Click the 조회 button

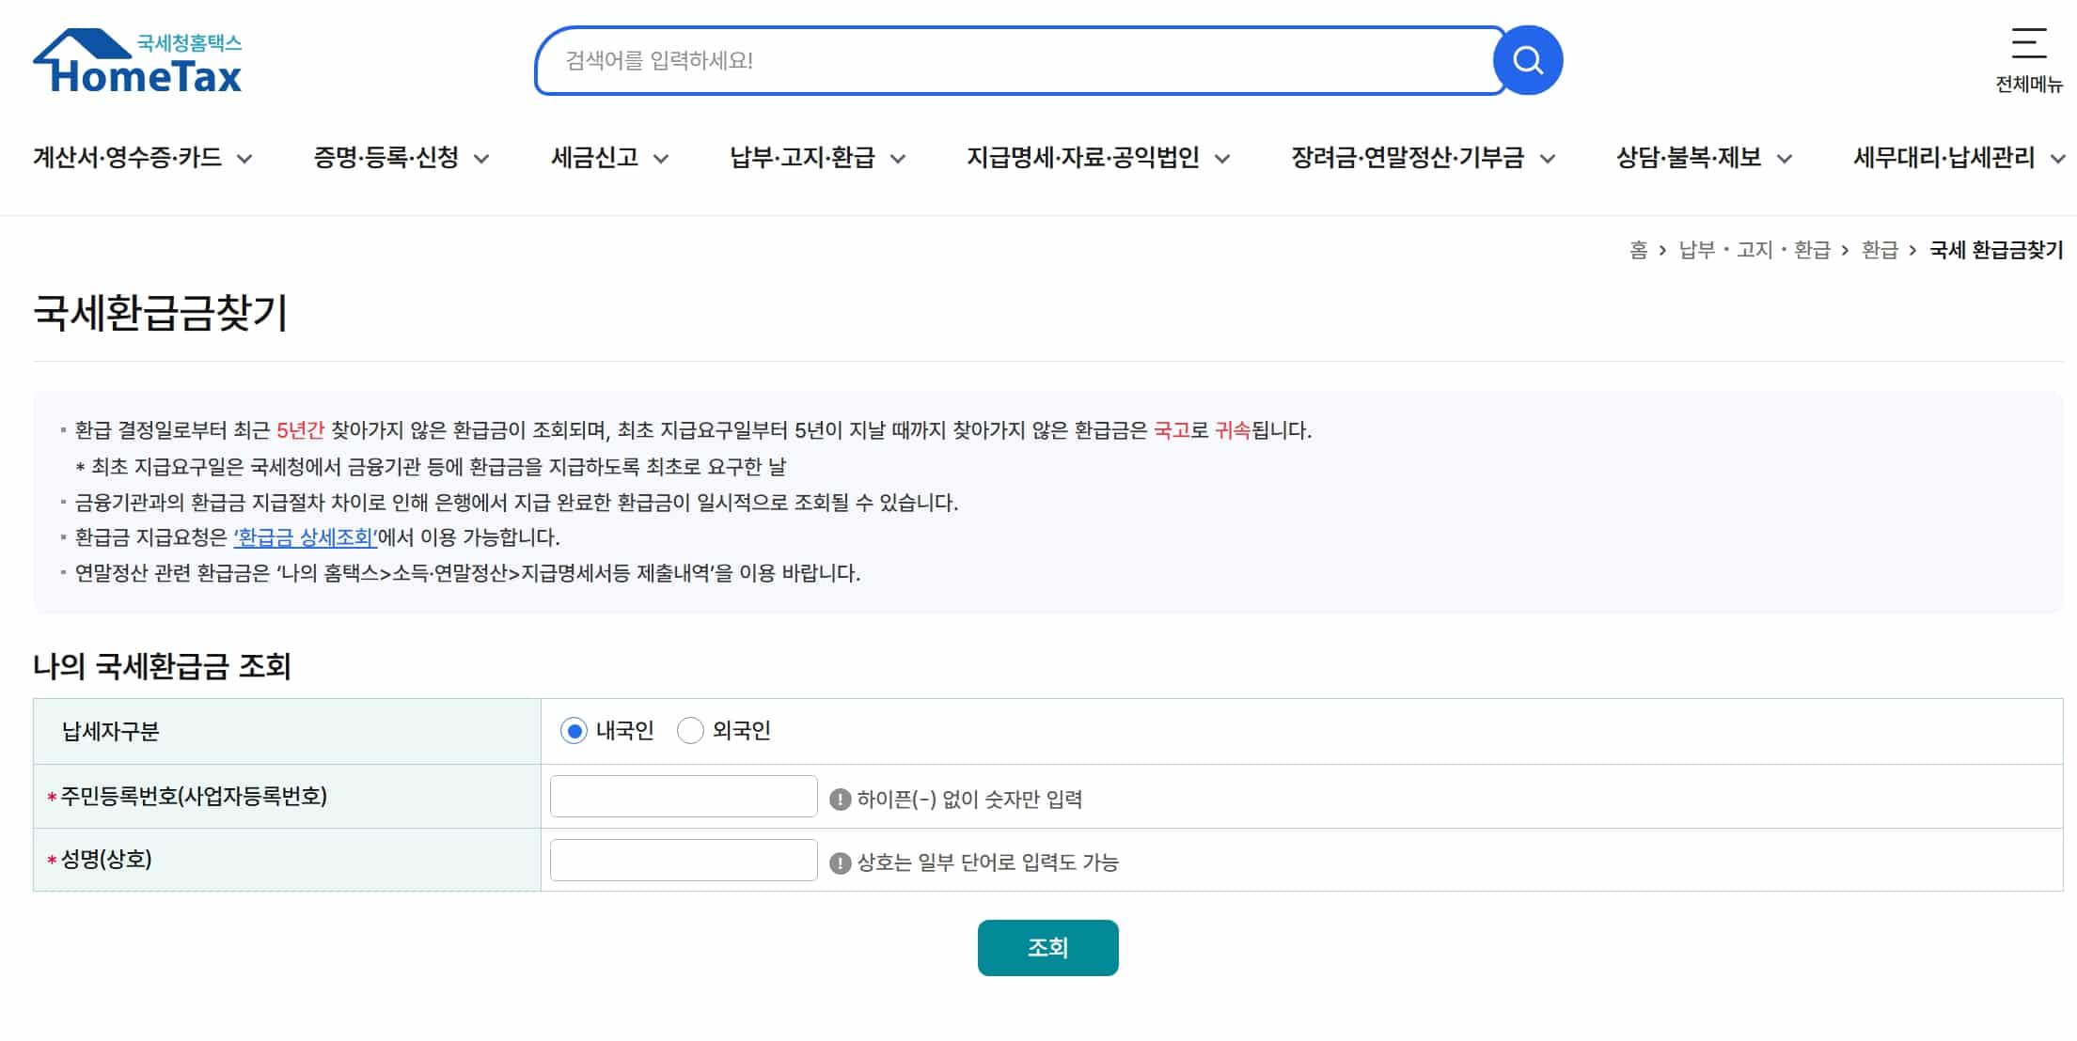[x=1047, y=947]
